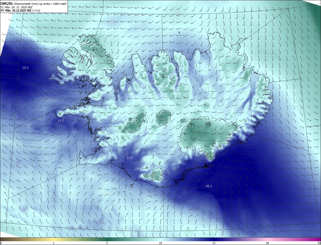This screenshot has width=321, height=245.
Task: Click the 9.6 value near bottom edge
Action: pos(127,229)
